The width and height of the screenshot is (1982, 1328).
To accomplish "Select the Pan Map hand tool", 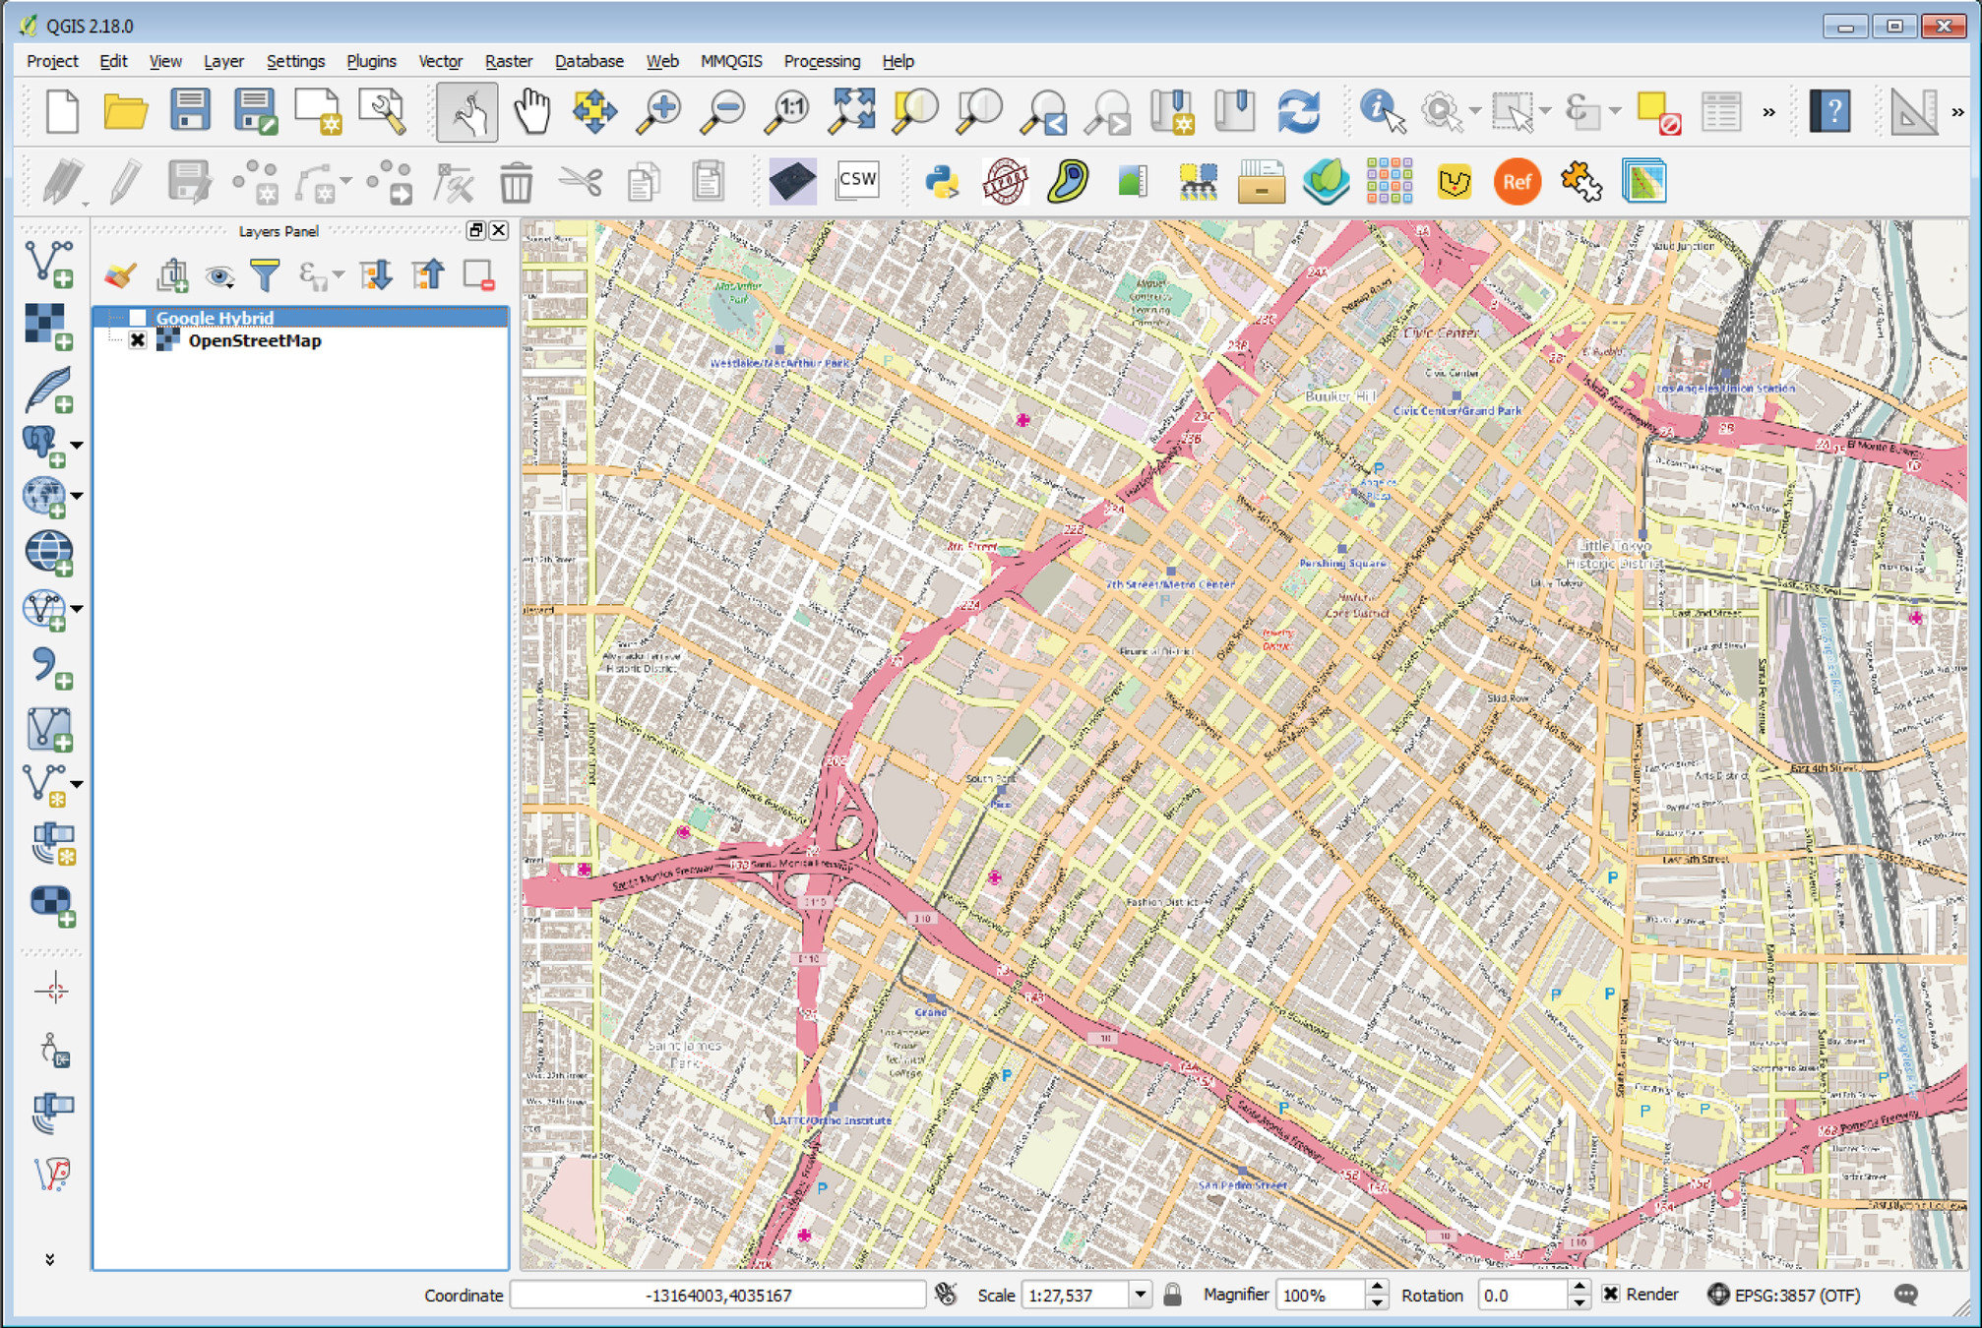I will tap(532, 111).
